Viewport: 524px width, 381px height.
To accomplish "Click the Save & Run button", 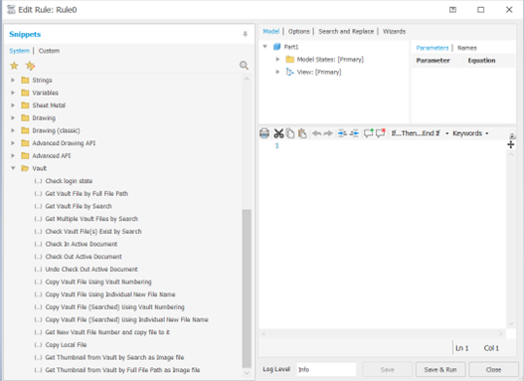I will click(440, 370).
